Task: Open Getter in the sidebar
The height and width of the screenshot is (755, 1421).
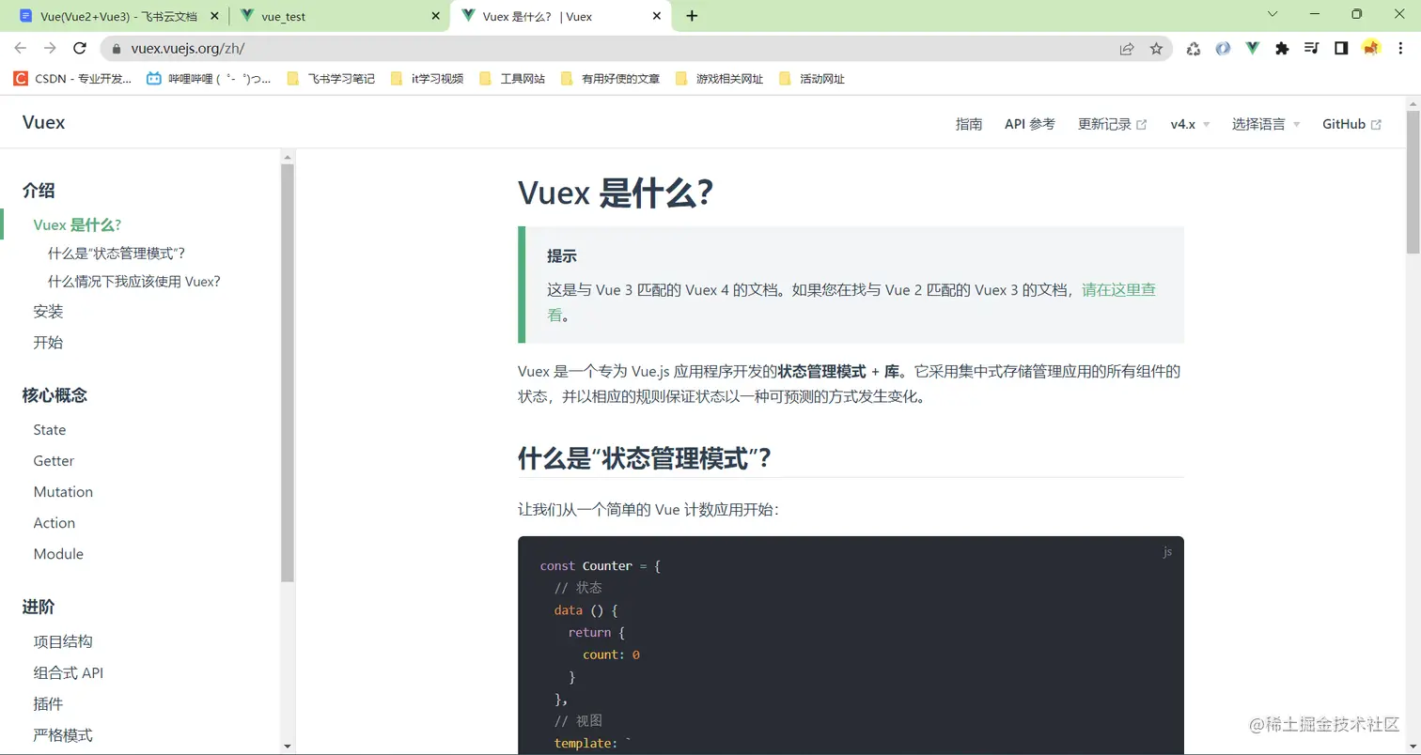Action: (54, 461)
